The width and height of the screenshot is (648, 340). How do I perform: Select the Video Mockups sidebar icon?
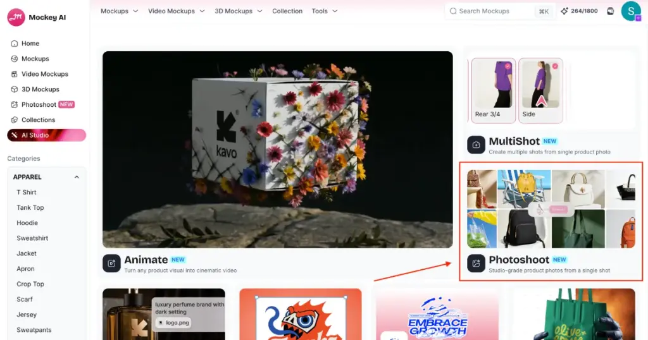[x=15, y=74]
